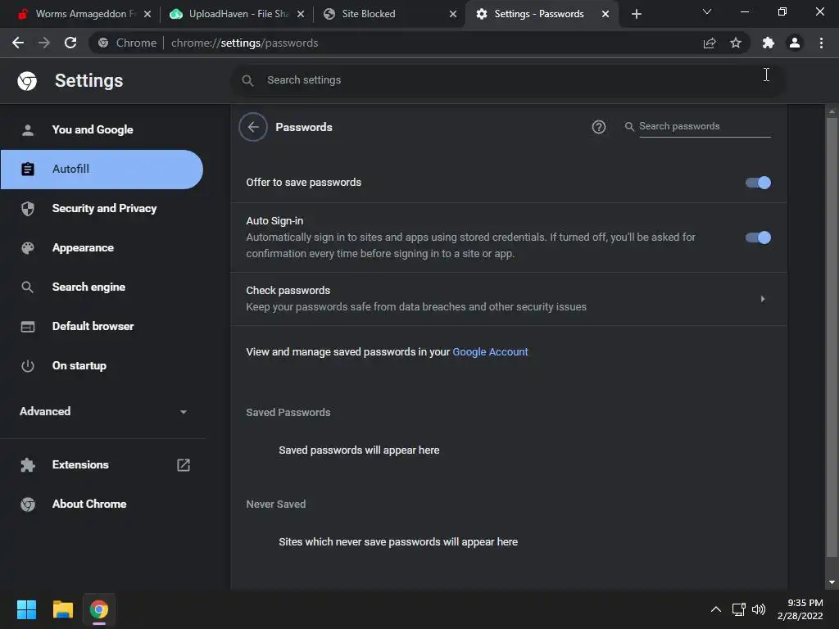839x629 pixels.
Task: Click the magnifier icon in Search settings
Action: [247, 80]
